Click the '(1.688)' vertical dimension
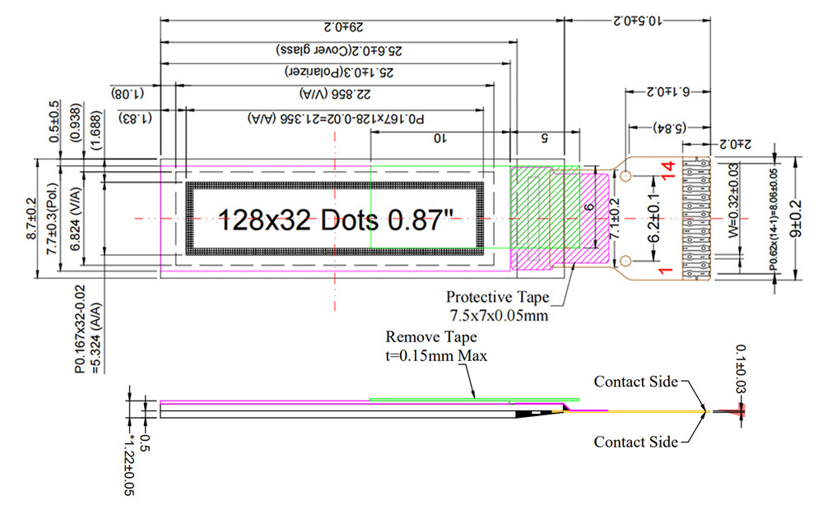823x505 pixels. click(x=95, y=130)
